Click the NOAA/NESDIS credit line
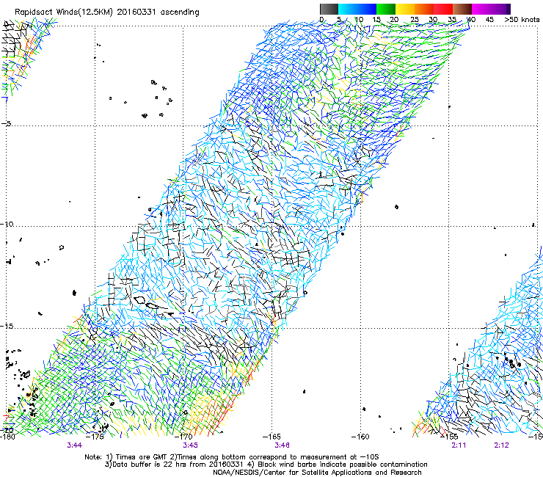Screen dimensions: 543x477 [x=317, y=473]
